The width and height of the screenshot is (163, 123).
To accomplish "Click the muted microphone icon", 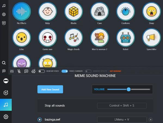I will tap(19, 71).
